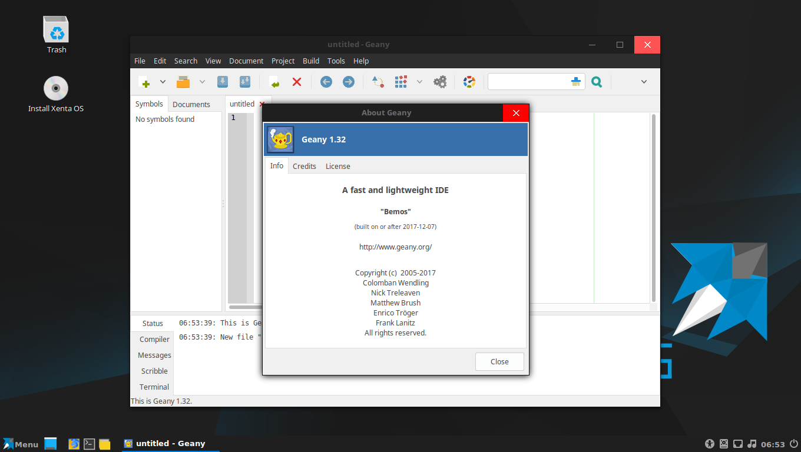Select the untitled document tab
Image resolution: width=801 pixels, height=452 pixels.
pos(242,104)
